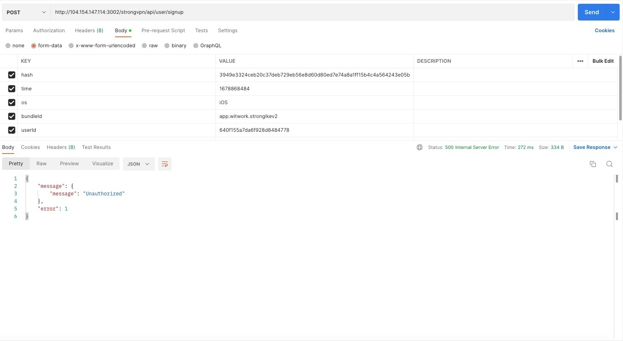The width and height of the screenshot is (623, 341).
Task: Open the three-dots column options menu
Action: (580, 61)
